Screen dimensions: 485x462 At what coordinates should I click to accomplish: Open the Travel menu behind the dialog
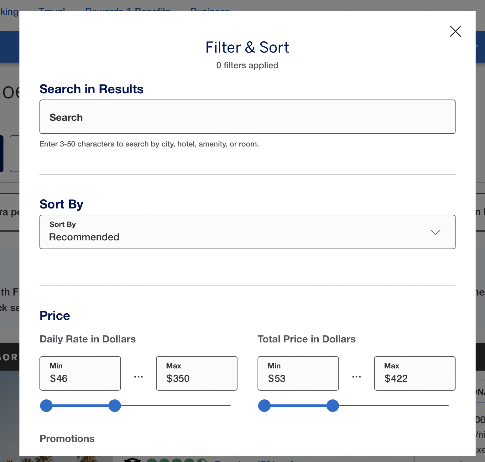click(x=52, y=9)
